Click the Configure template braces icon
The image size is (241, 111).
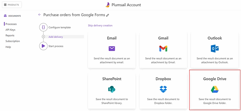click(43, 27)
